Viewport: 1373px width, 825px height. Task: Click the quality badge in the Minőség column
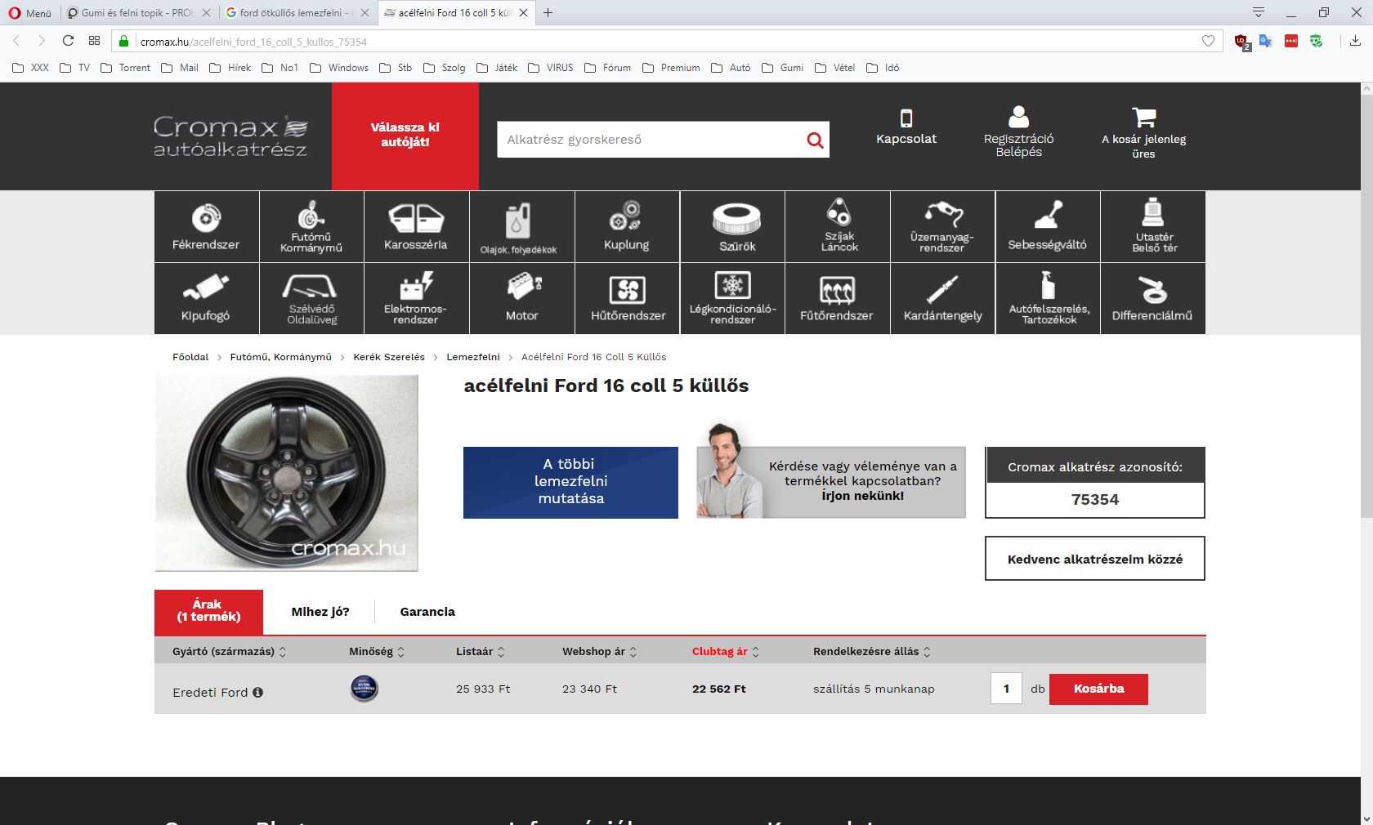coord(364,689)
